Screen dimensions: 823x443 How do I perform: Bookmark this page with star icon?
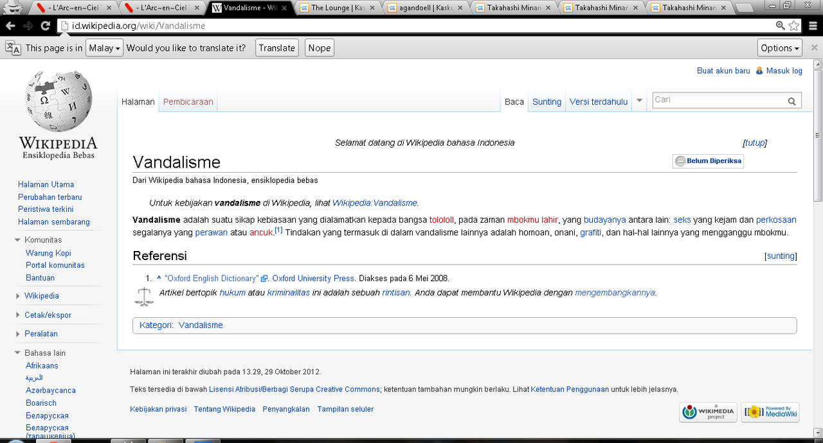pos(794,26)
